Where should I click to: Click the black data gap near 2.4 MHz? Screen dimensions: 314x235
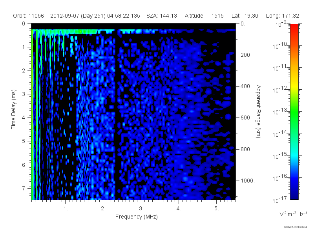click(116, 115)
